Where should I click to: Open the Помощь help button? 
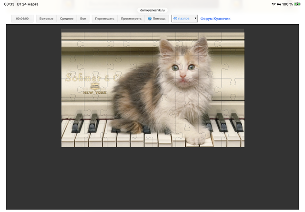tap(157, 19)
